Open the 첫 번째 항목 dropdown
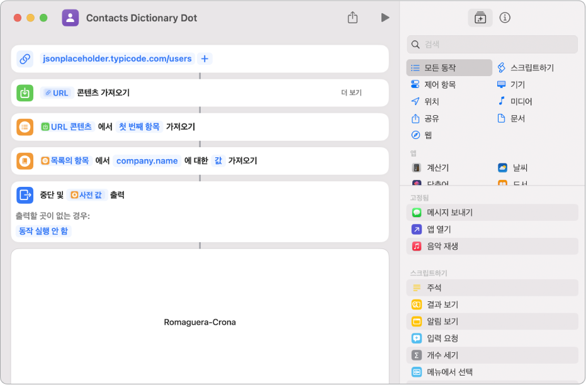This screenshot has width=586, height=385. point(139,127)
